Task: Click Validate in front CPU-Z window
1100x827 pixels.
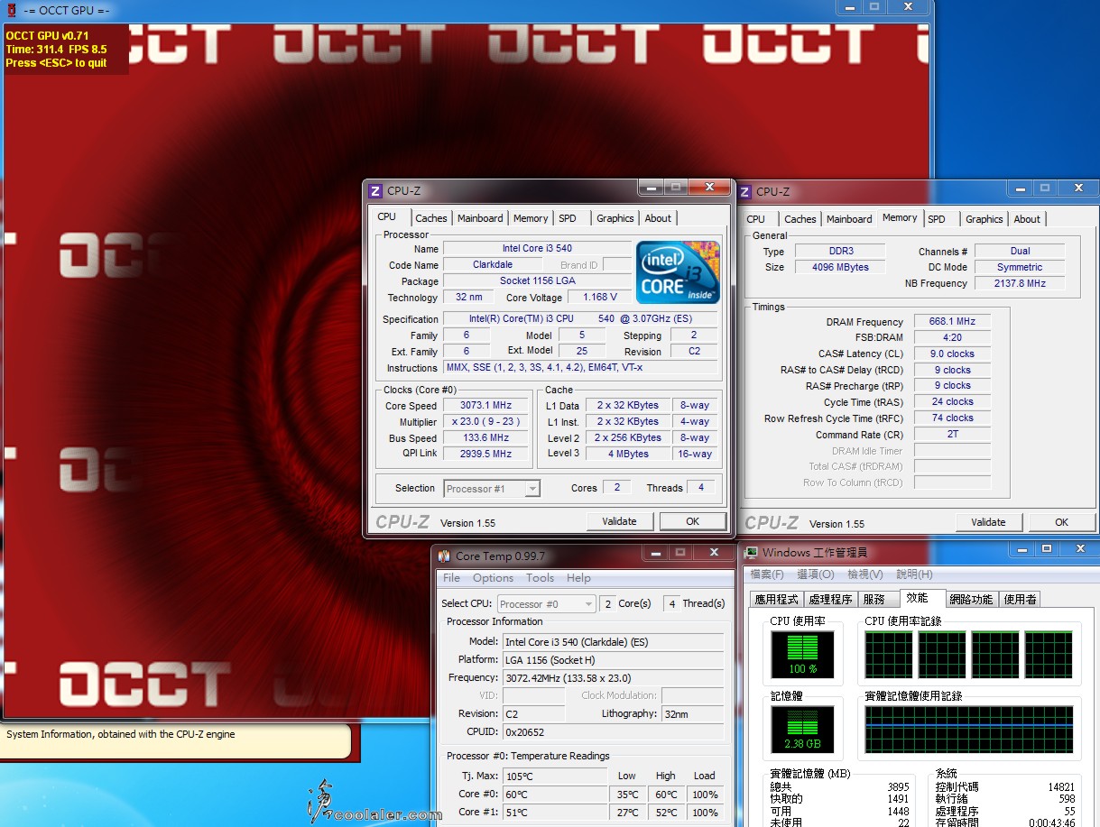Action: pos(619,521)
